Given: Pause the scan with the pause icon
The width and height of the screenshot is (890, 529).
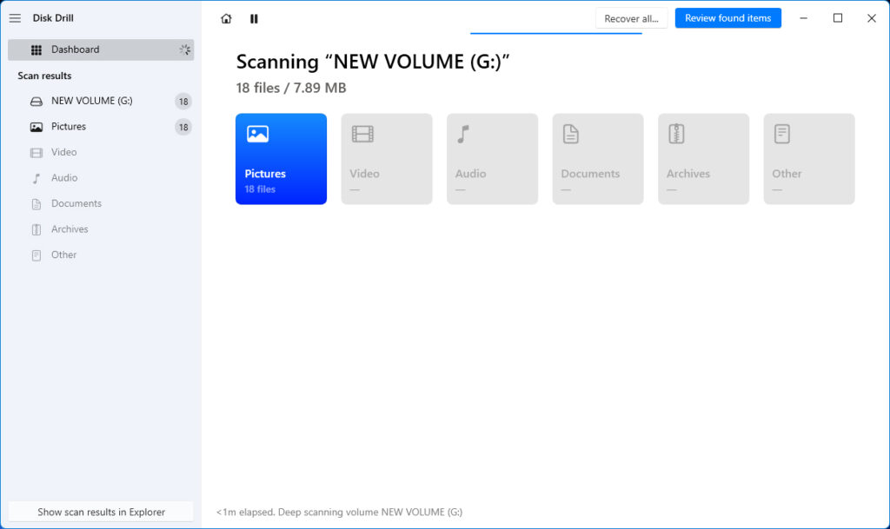Looking at the screenshot, I should coord(253,18).
